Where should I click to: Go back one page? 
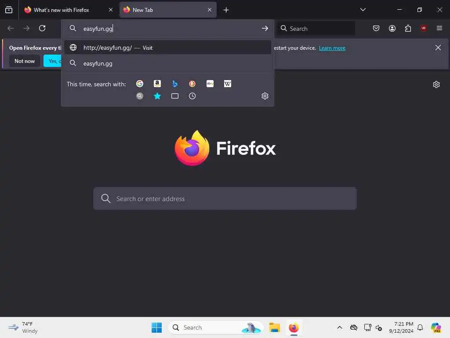(11, 28)
